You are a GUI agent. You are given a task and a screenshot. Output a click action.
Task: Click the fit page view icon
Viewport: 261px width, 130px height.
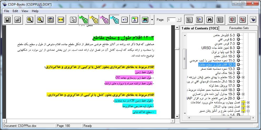coord(51,20)
